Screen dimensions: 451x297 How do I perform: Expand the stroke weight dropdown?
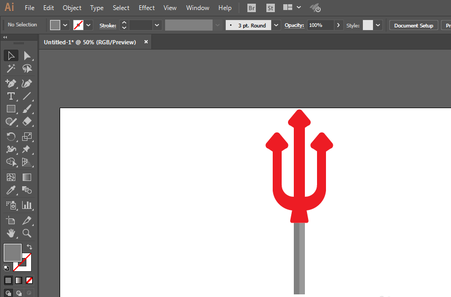click(157, 25)
